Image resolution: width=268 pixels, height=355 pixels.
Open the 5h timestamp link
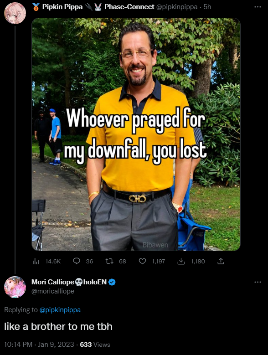[x=207, y=7]
